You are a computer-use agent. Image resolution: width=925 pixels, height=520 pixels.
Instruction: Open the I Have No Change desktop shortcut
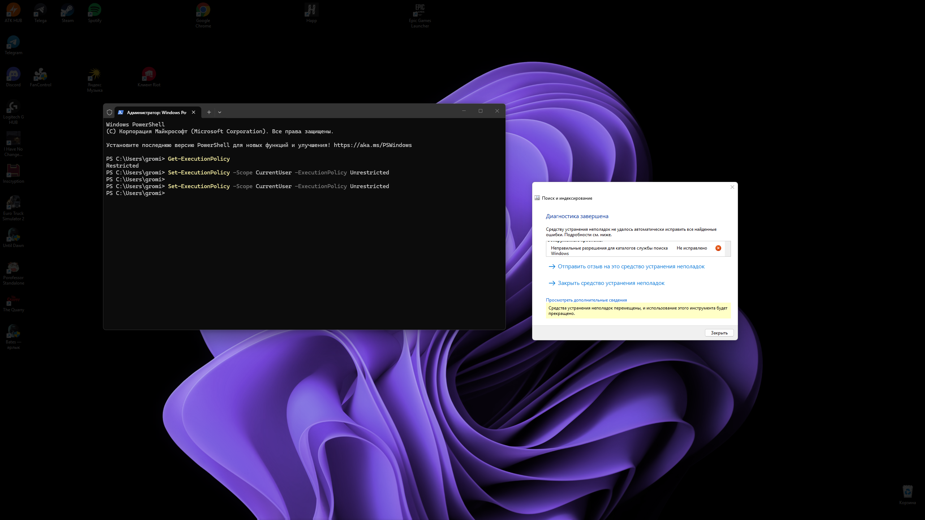13,144
